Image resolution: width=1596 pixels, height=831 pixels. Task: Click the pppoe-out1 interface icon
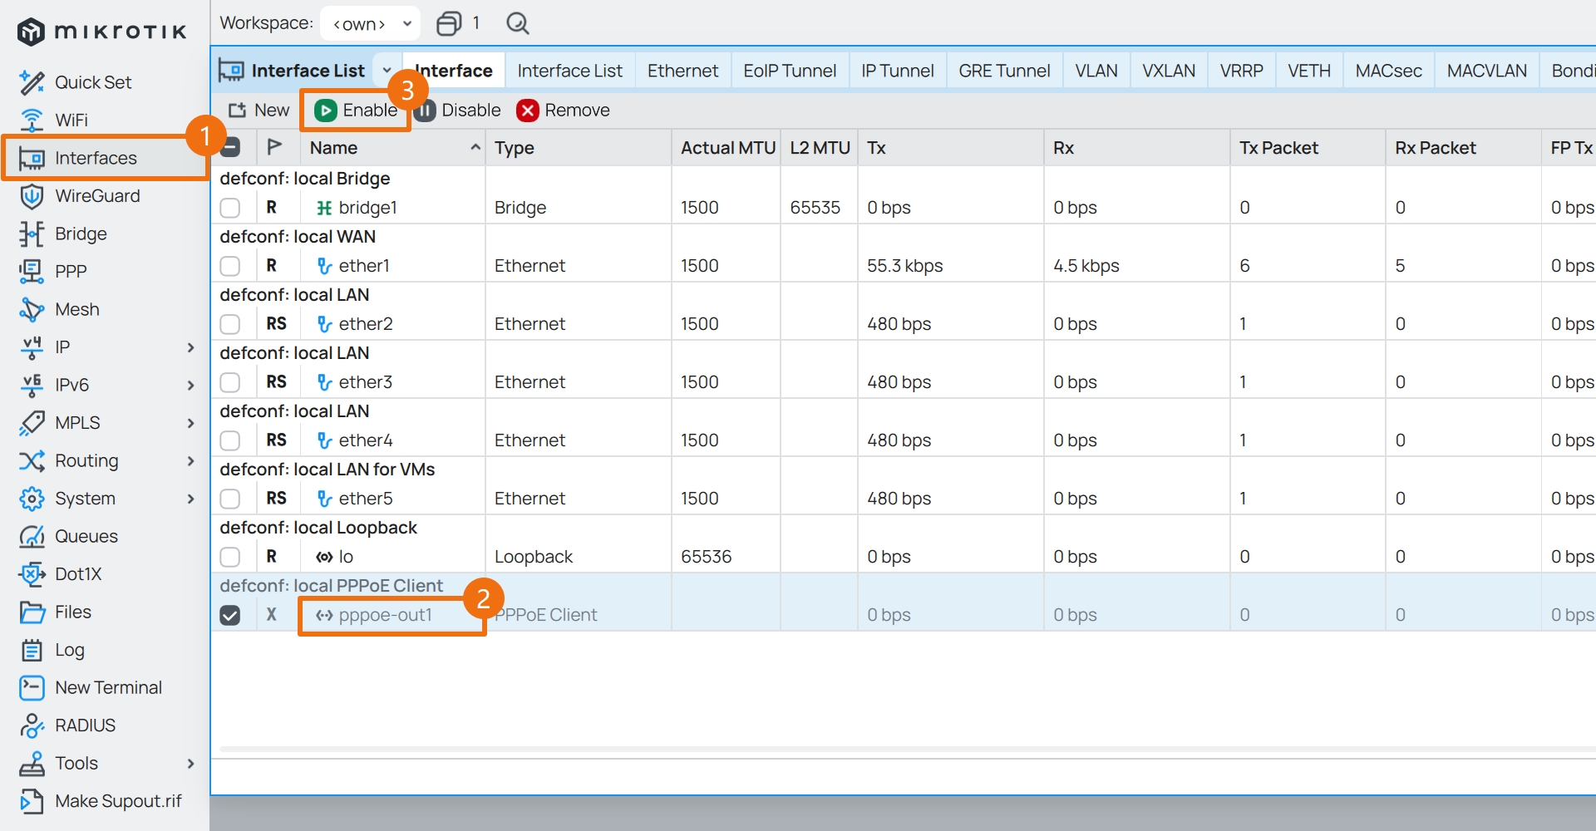point(324,615)
